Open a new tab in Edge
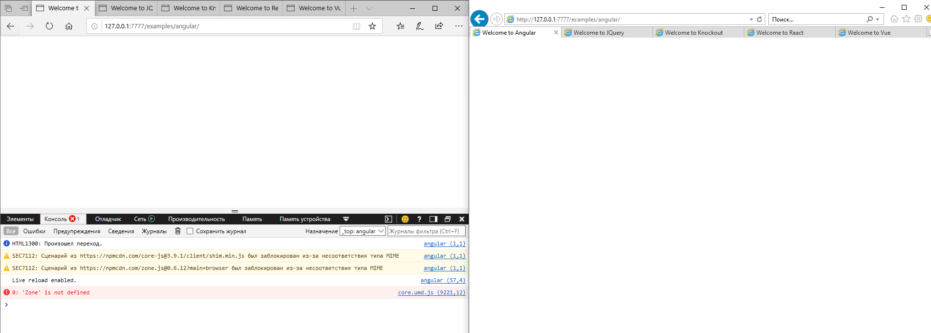The height and width of the screenshot is (333, 931). 353,8
